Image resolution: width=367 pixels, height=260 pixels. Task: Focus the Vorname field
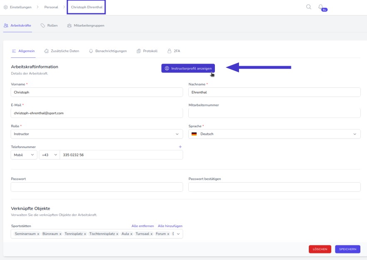point(97,92)
